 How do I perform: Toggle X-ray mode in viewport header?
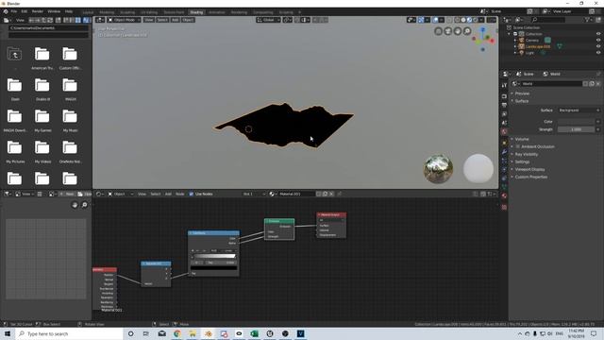[450, 20]
